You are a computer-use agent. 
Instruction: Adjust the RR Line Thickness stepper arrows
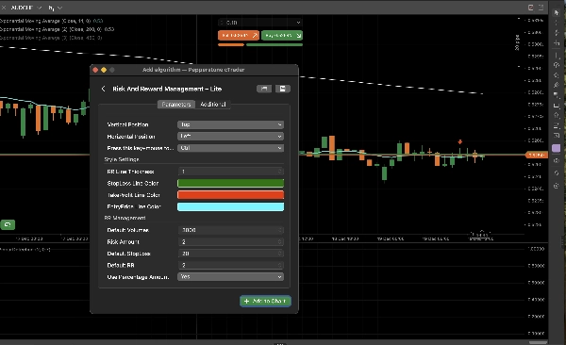click(x=280, y=172)
